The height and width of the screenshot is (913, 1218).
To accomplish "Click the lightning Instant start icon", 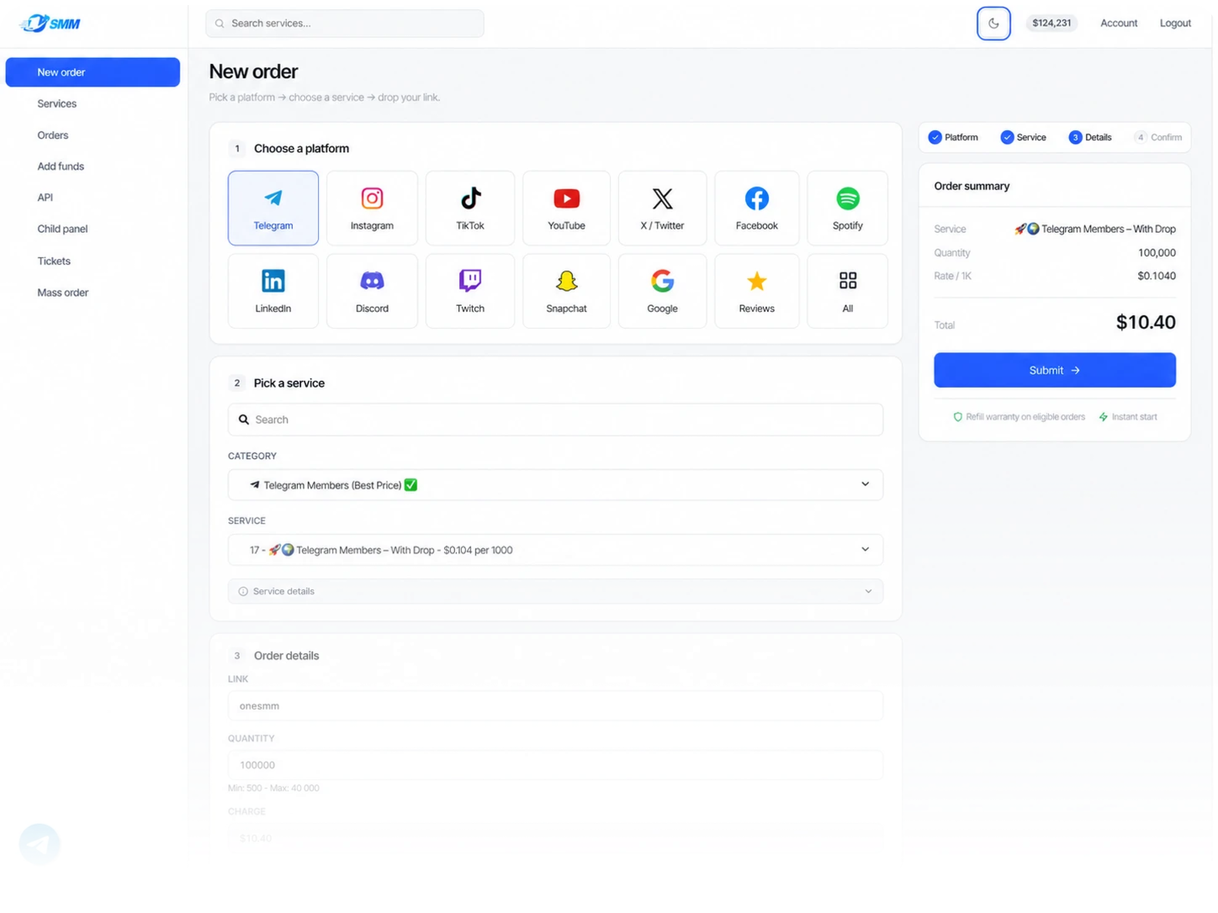I will click(1103, 417).
